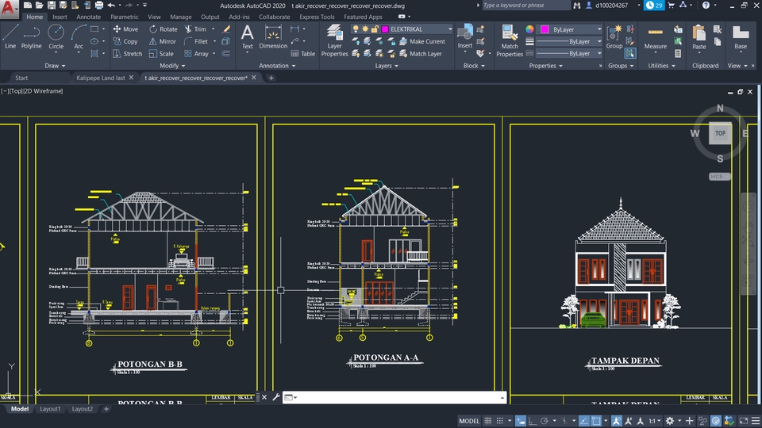This screenshot has width=762, height=428.
Task: Go to the Start tab
Action: click(x=21, y=78)
